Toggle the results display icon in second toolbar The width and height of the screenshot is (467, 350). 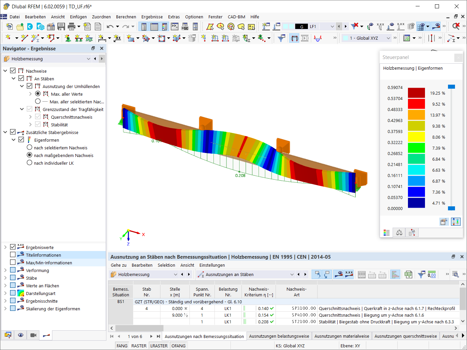point(294,38)
